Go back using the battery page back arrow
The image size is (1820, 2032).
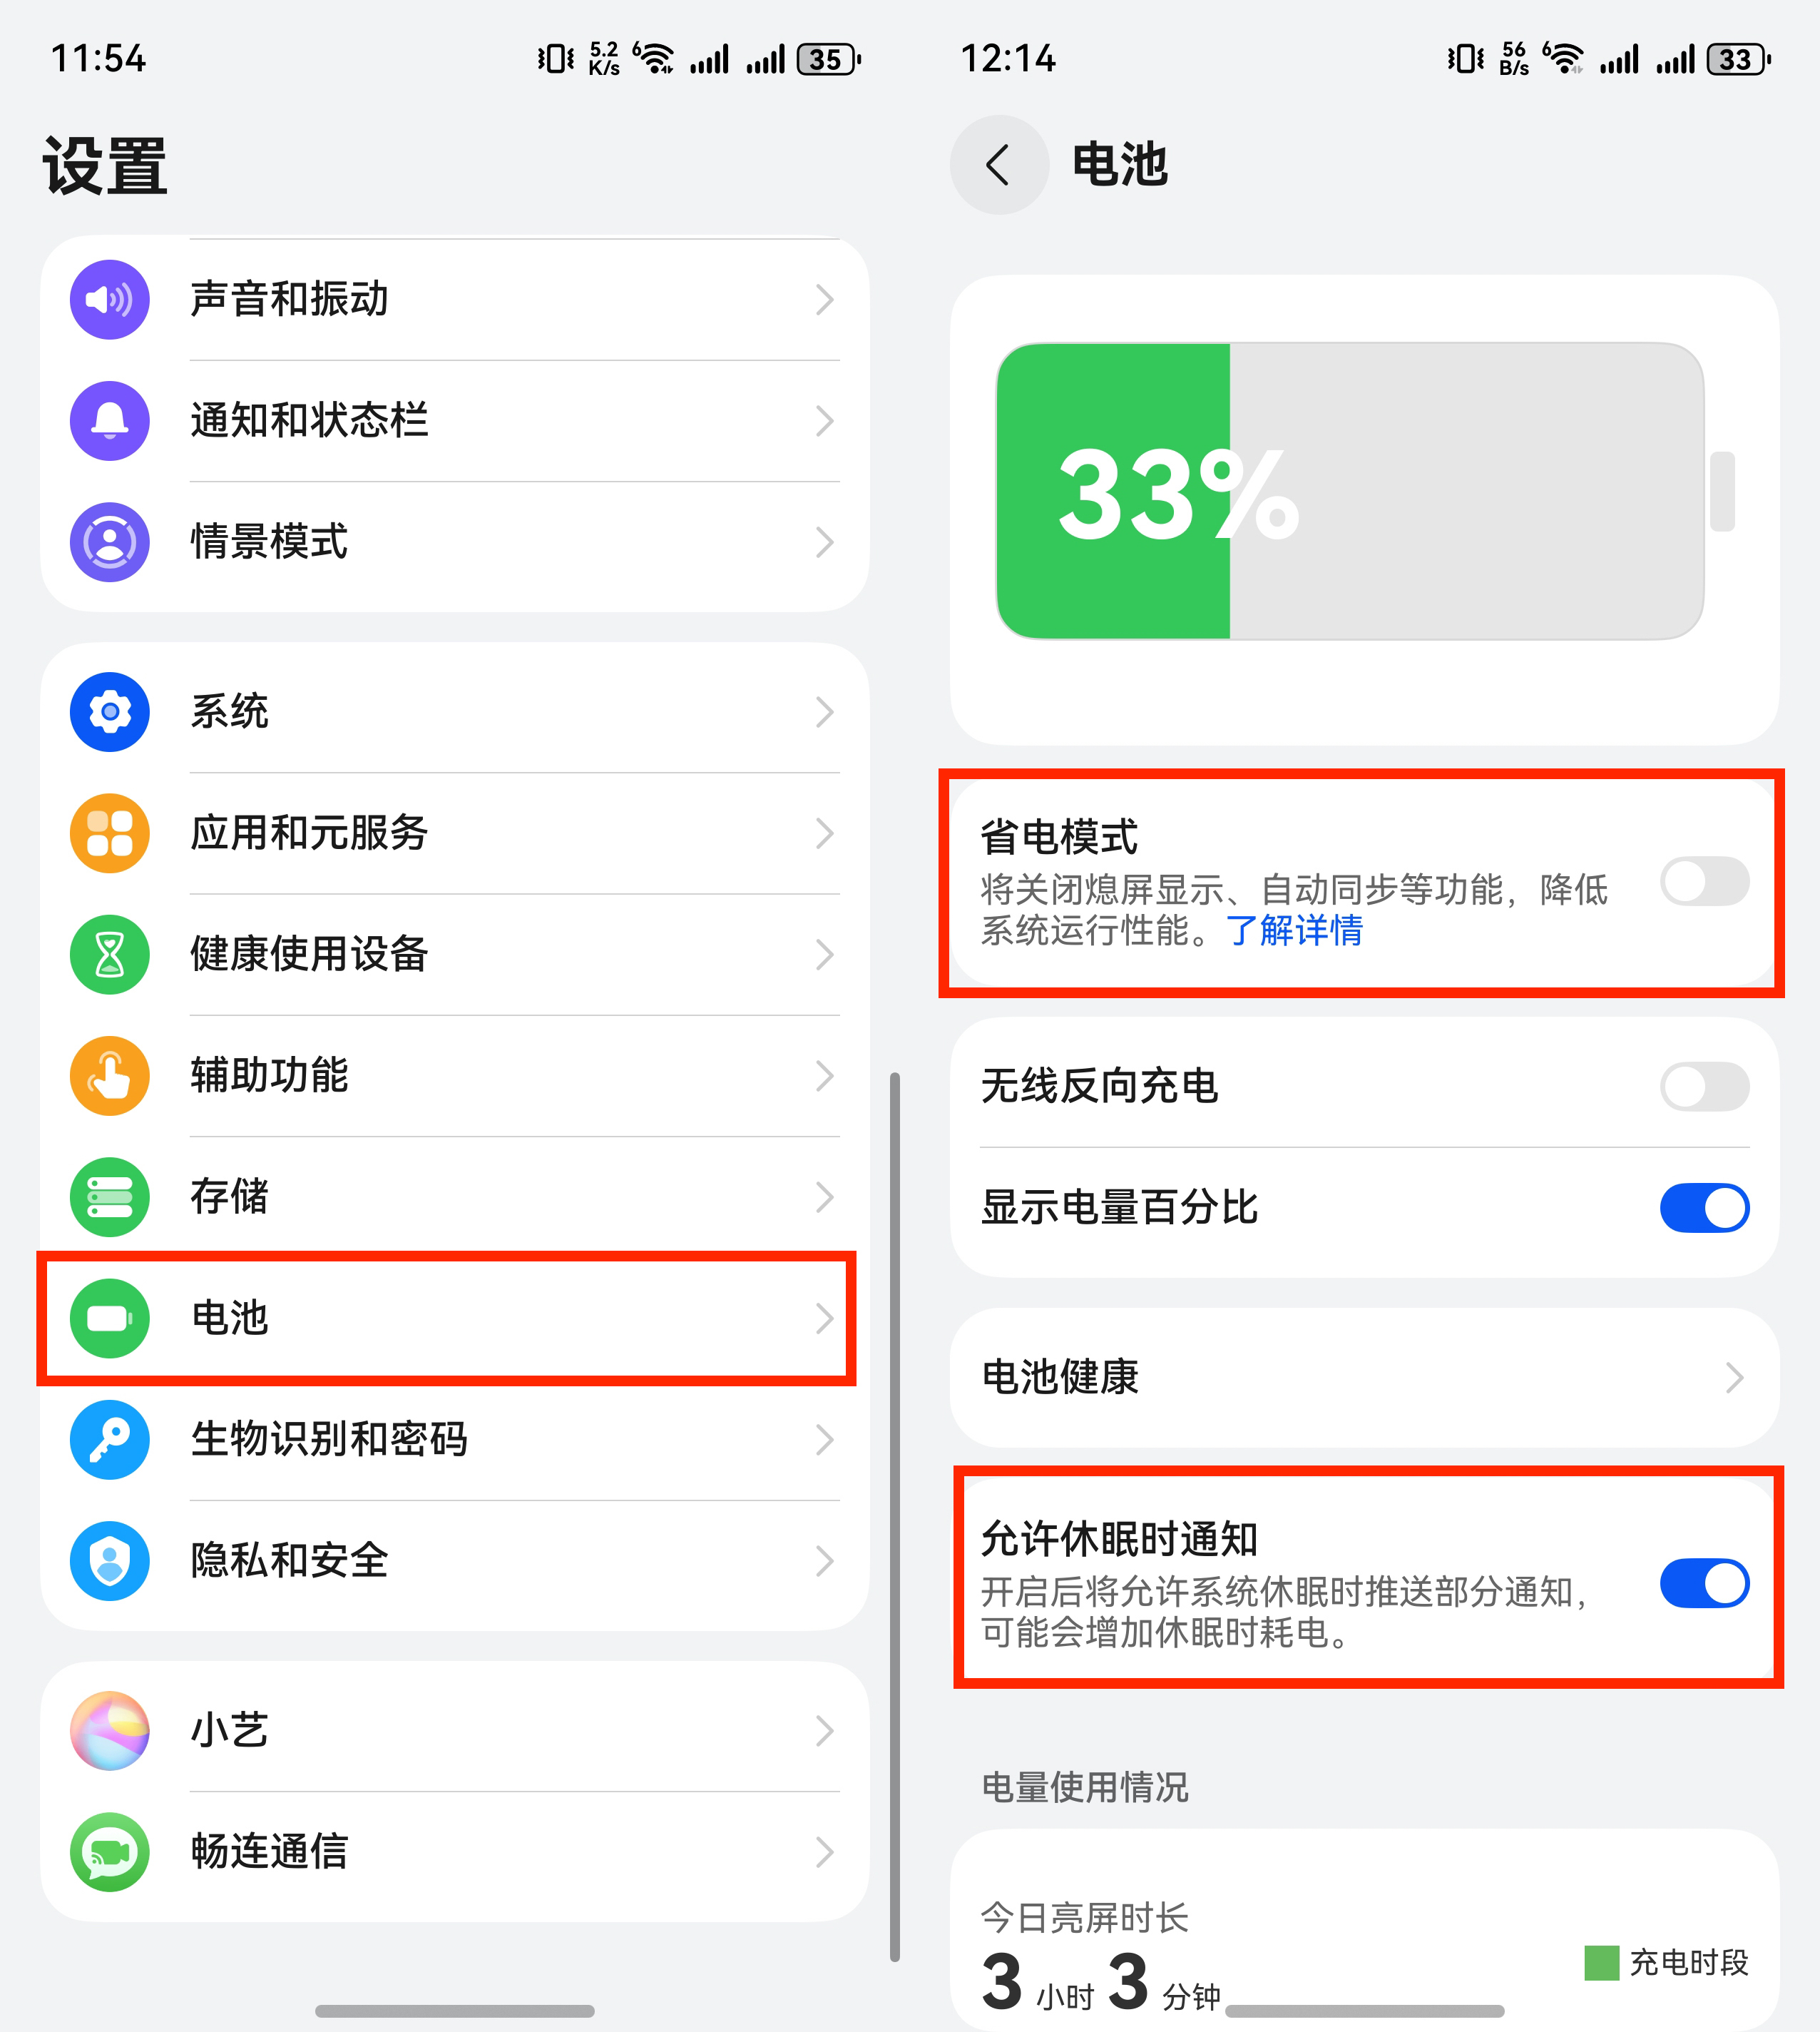point(998,164)
